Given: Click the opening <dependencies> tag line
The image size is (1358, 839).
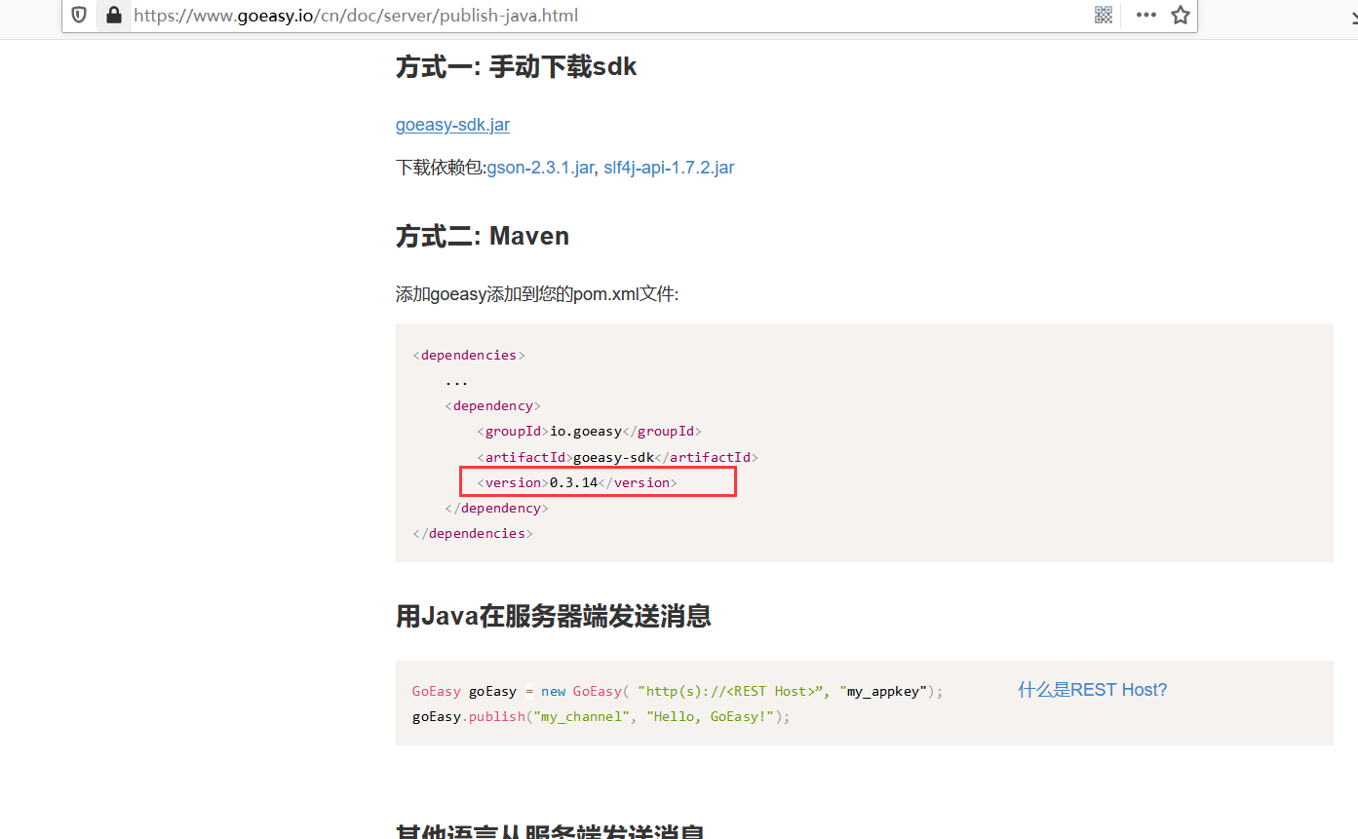Looking at the screenshot, I should coord(469,355).
